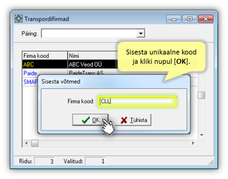Click the horizontal scrollbar right arrow
This screenshot has width=228, height=179.
click(x=193, y=143)
